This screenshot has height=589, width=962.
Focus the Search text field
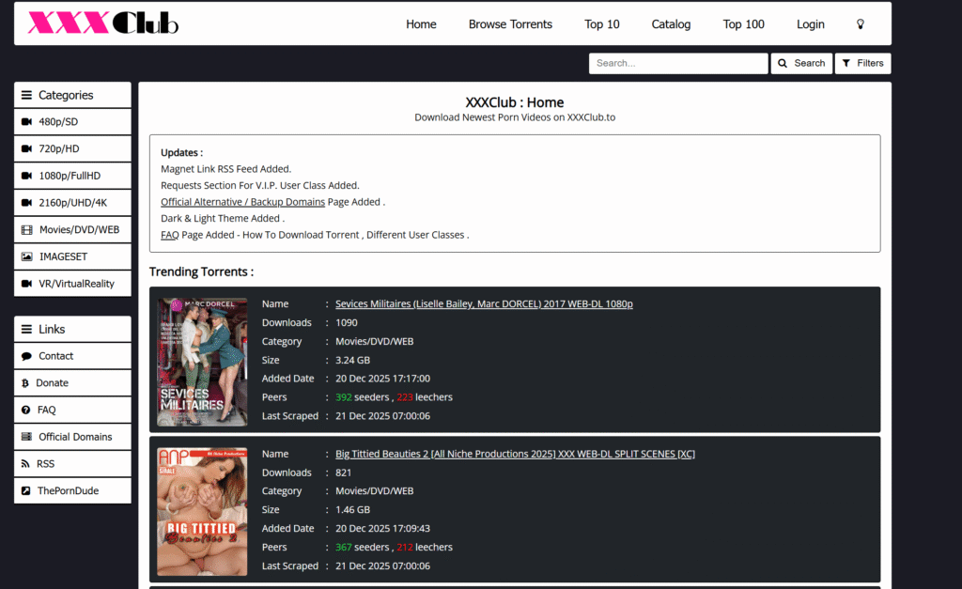click(x=677, y=64)
